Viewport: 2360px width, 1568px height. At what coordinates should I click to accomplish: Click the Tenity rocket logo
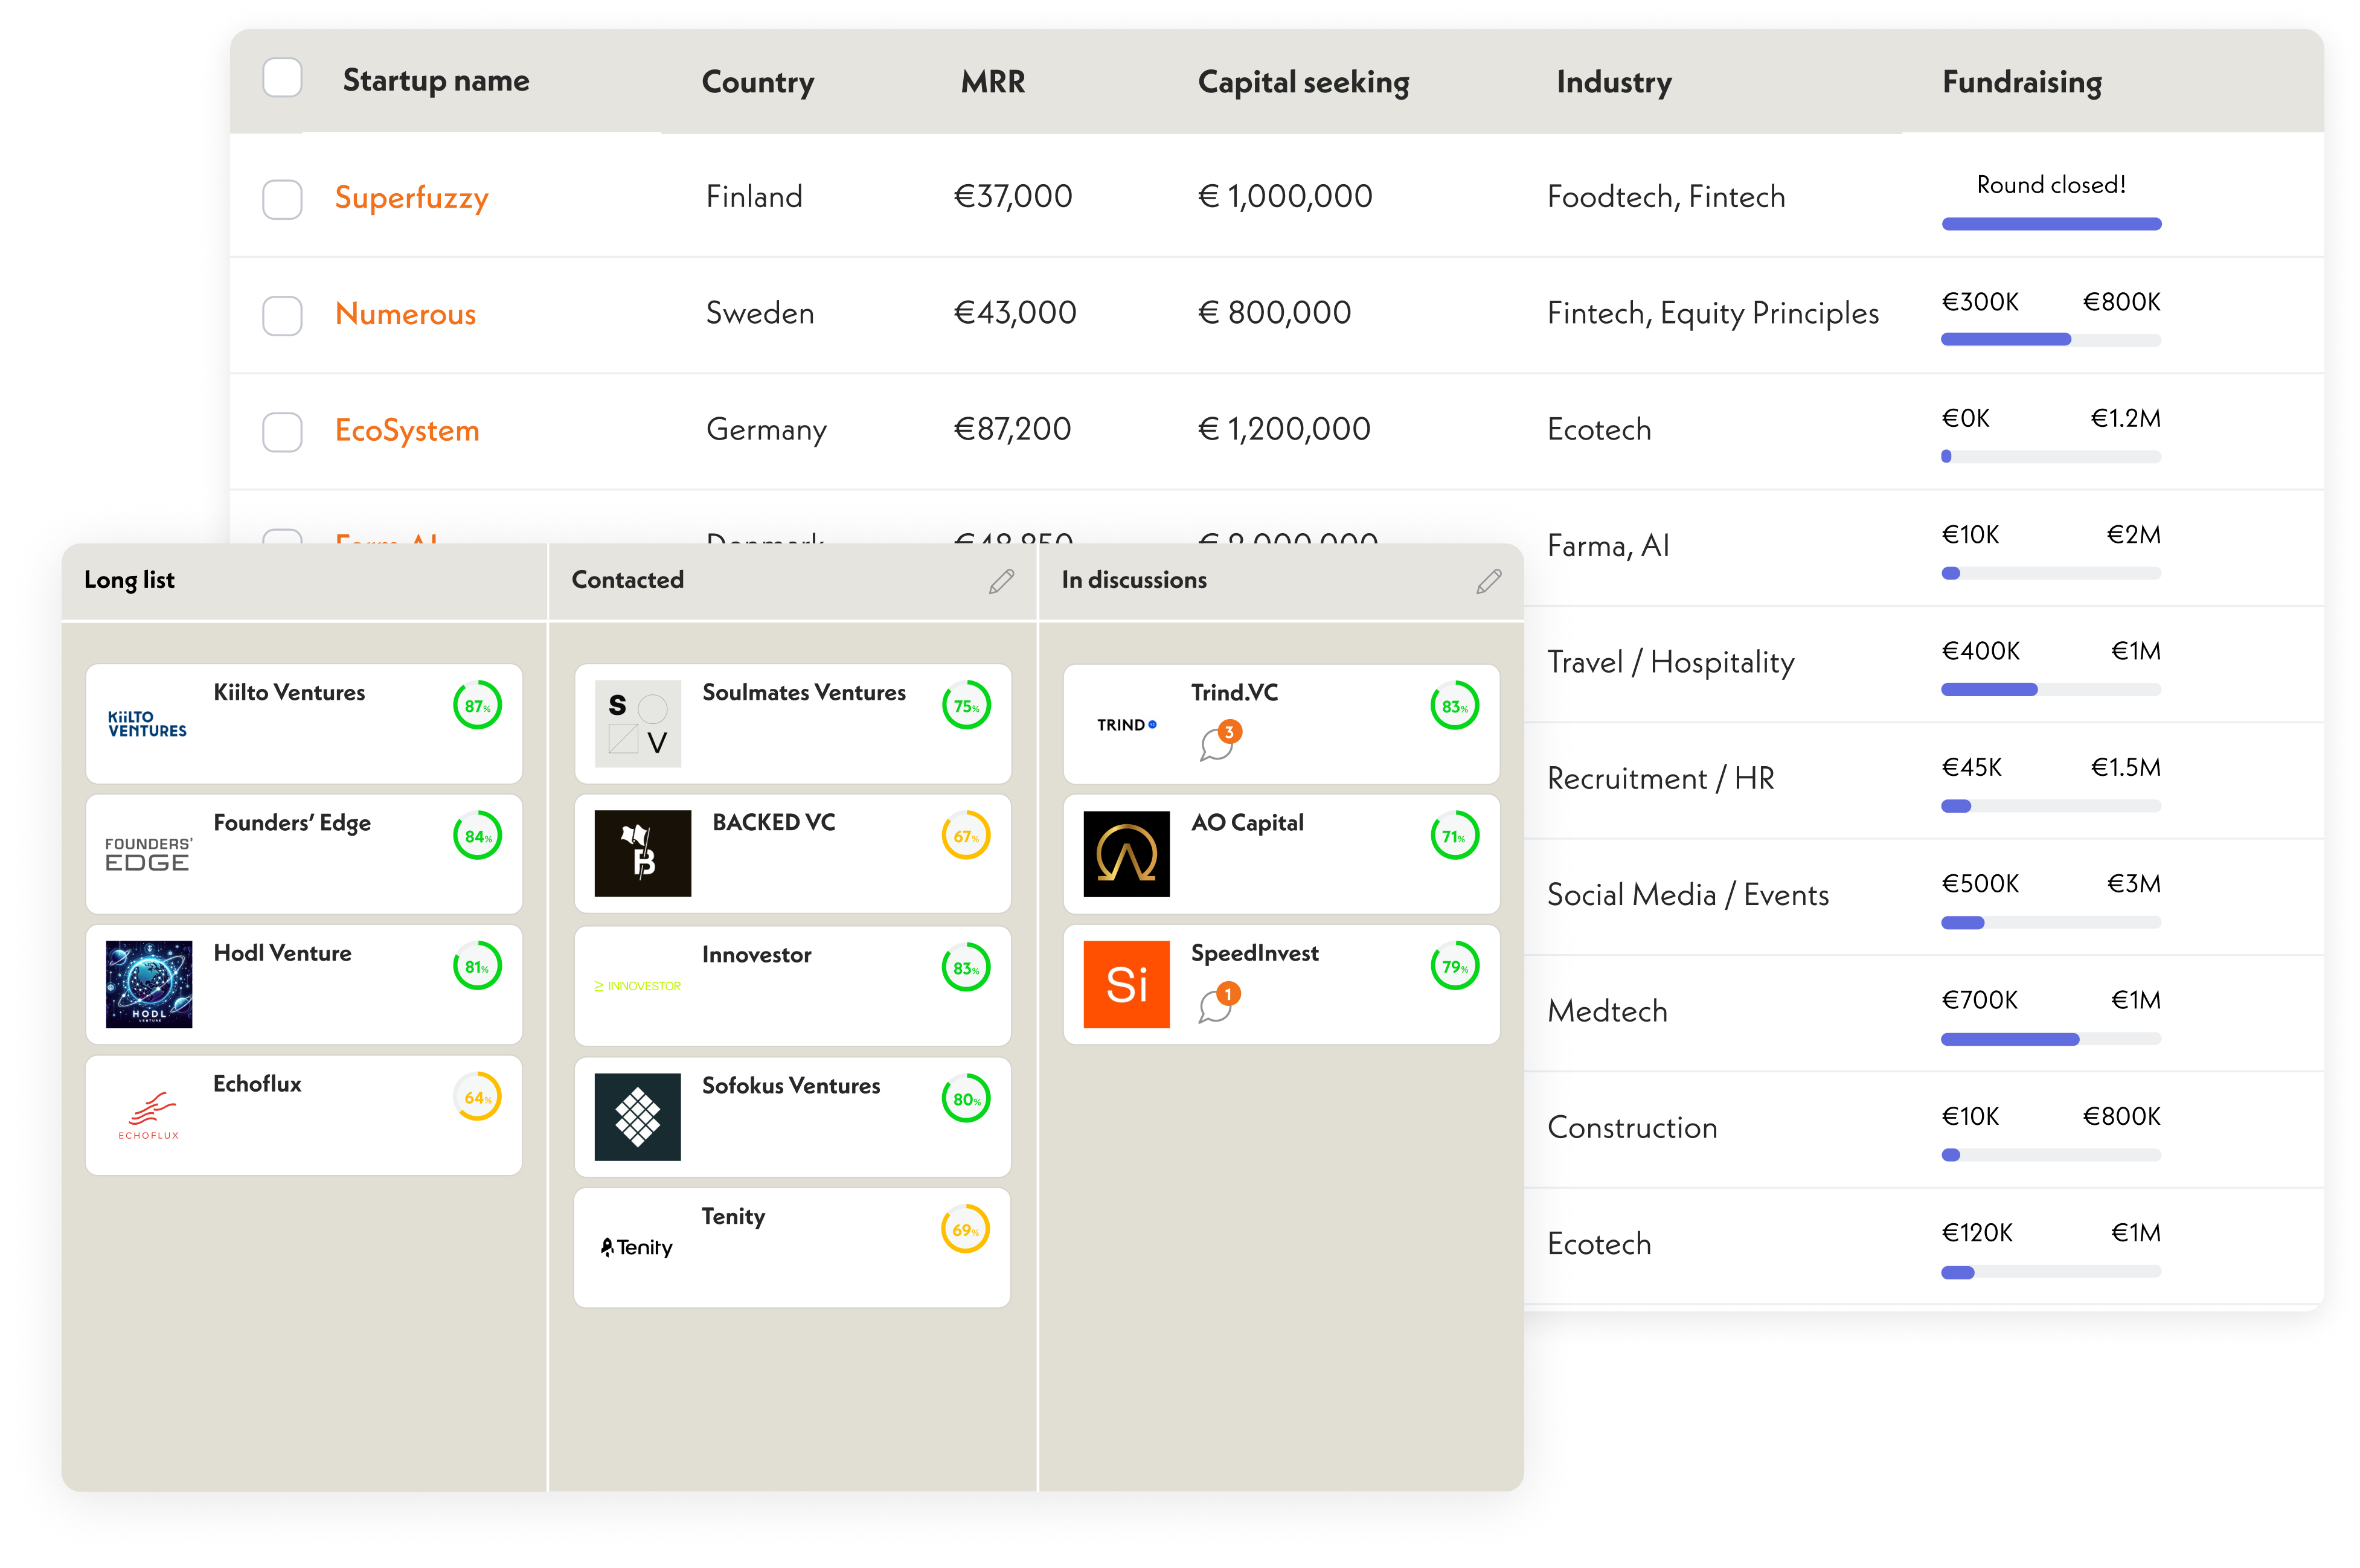636,1247
